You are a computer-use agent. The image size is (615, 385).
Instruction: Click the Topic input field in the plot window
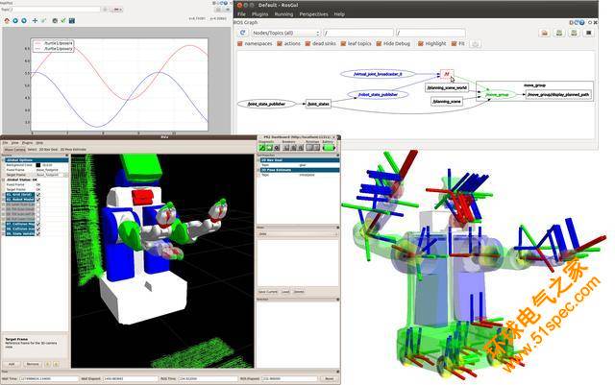(56, 9)
